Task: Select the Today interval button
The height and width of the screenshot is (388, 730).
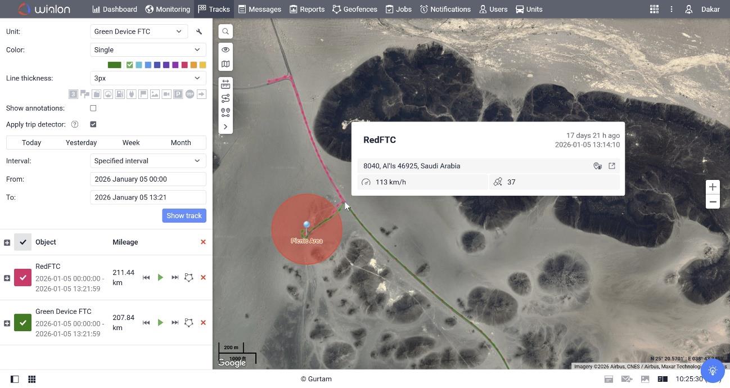Action: point(31,143)
